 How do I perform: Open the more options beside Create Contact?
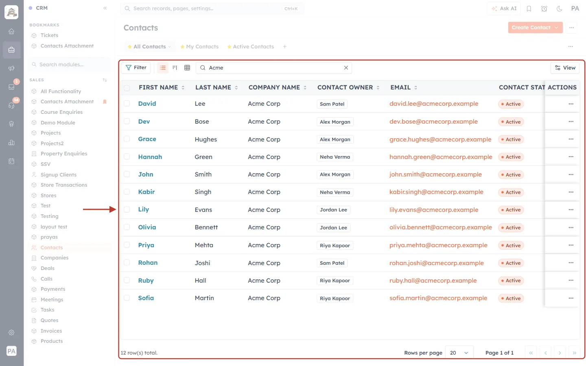(572, 28)
